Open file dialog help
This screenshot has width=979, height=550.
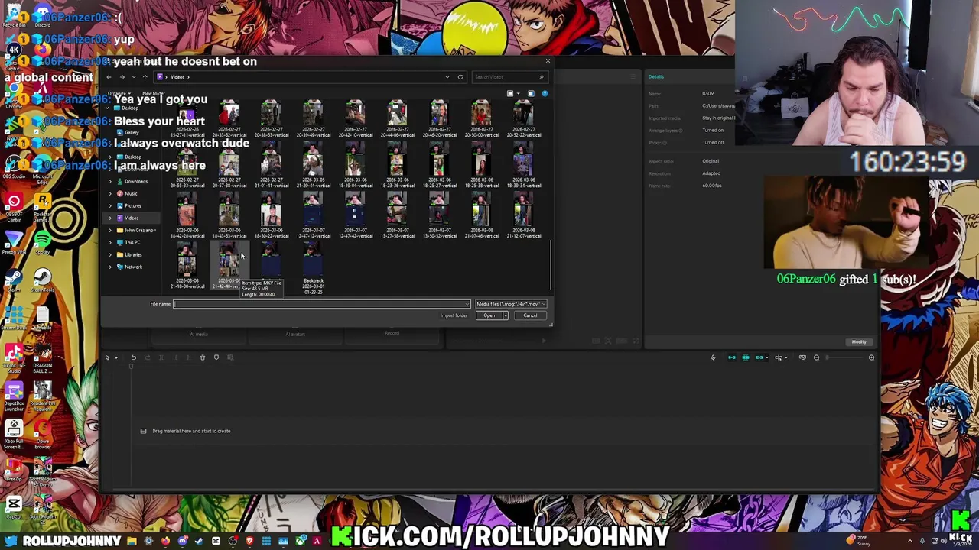coord(545,93)
